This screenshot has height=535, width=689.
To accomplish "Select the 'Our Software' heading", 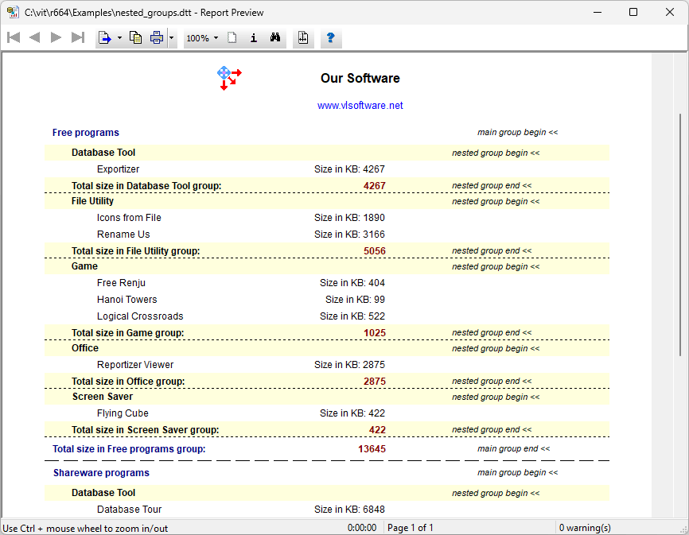I will [360, 78].
